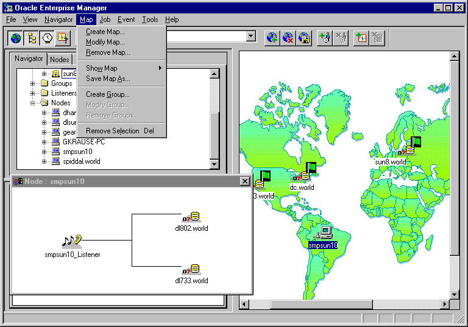Click the dl802.world database icon

click(x=191, y=217)
